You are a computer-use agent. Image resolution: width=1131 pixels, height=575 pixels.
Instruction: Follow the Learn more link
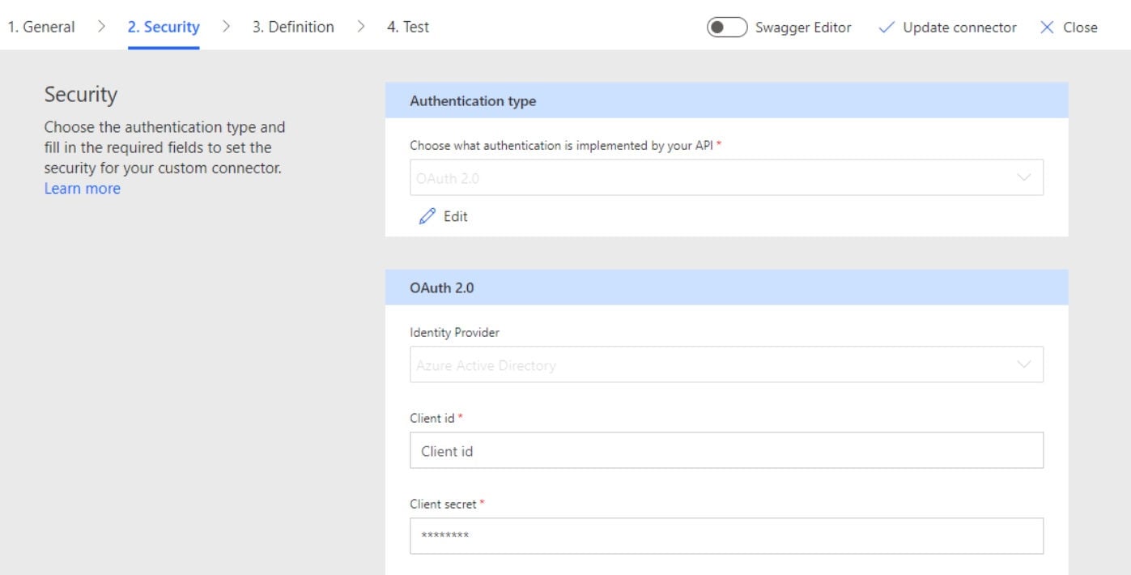point(82,189)
